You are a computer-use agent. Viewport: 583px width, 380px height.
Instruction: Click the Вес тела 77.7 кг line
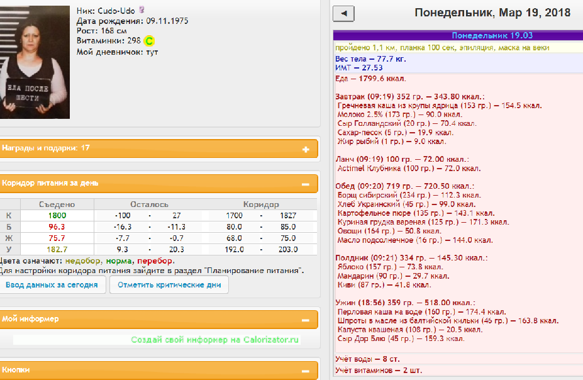370,59
